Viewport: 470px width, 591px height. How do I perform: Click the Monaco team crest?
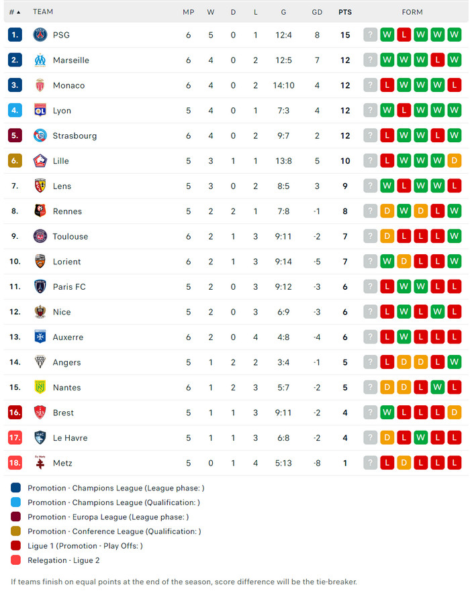(40, 85)
